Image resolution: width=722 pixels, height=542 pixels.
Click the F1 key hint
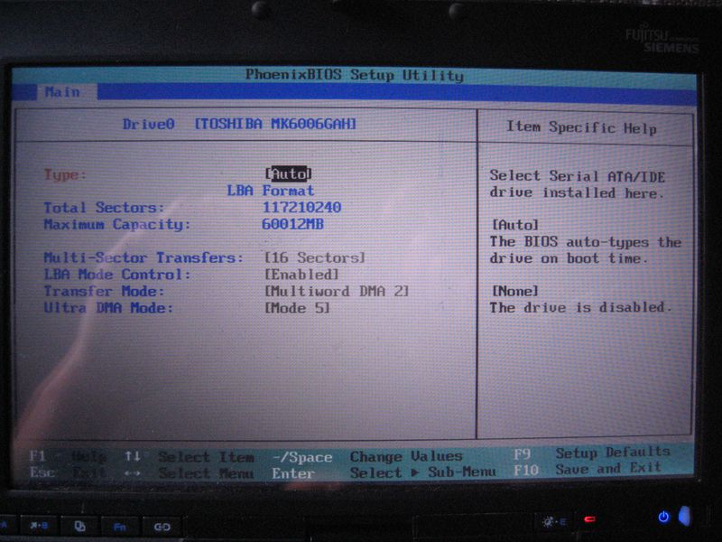click(37, 456)
